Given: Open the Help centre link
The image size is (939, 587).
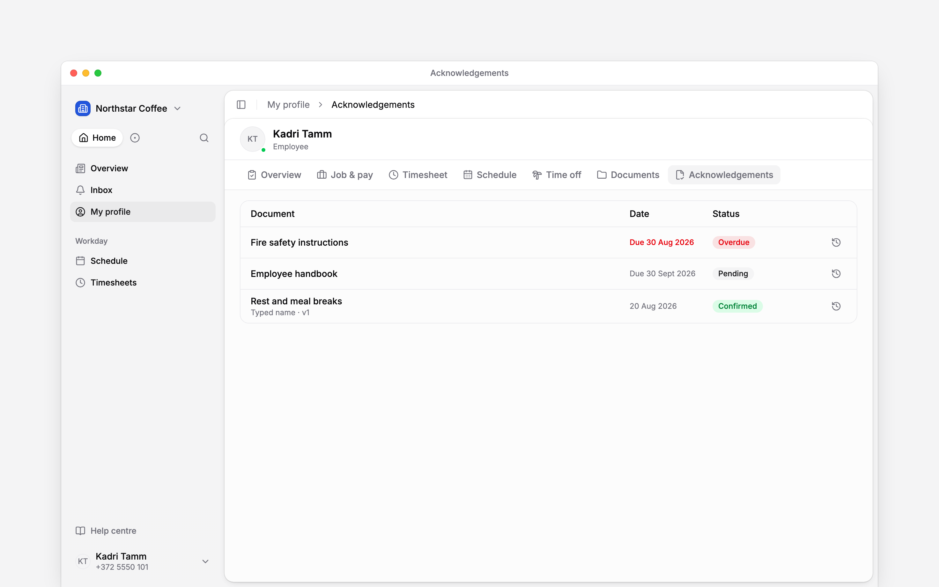Looking at the screenshot, I should [106, 531].
